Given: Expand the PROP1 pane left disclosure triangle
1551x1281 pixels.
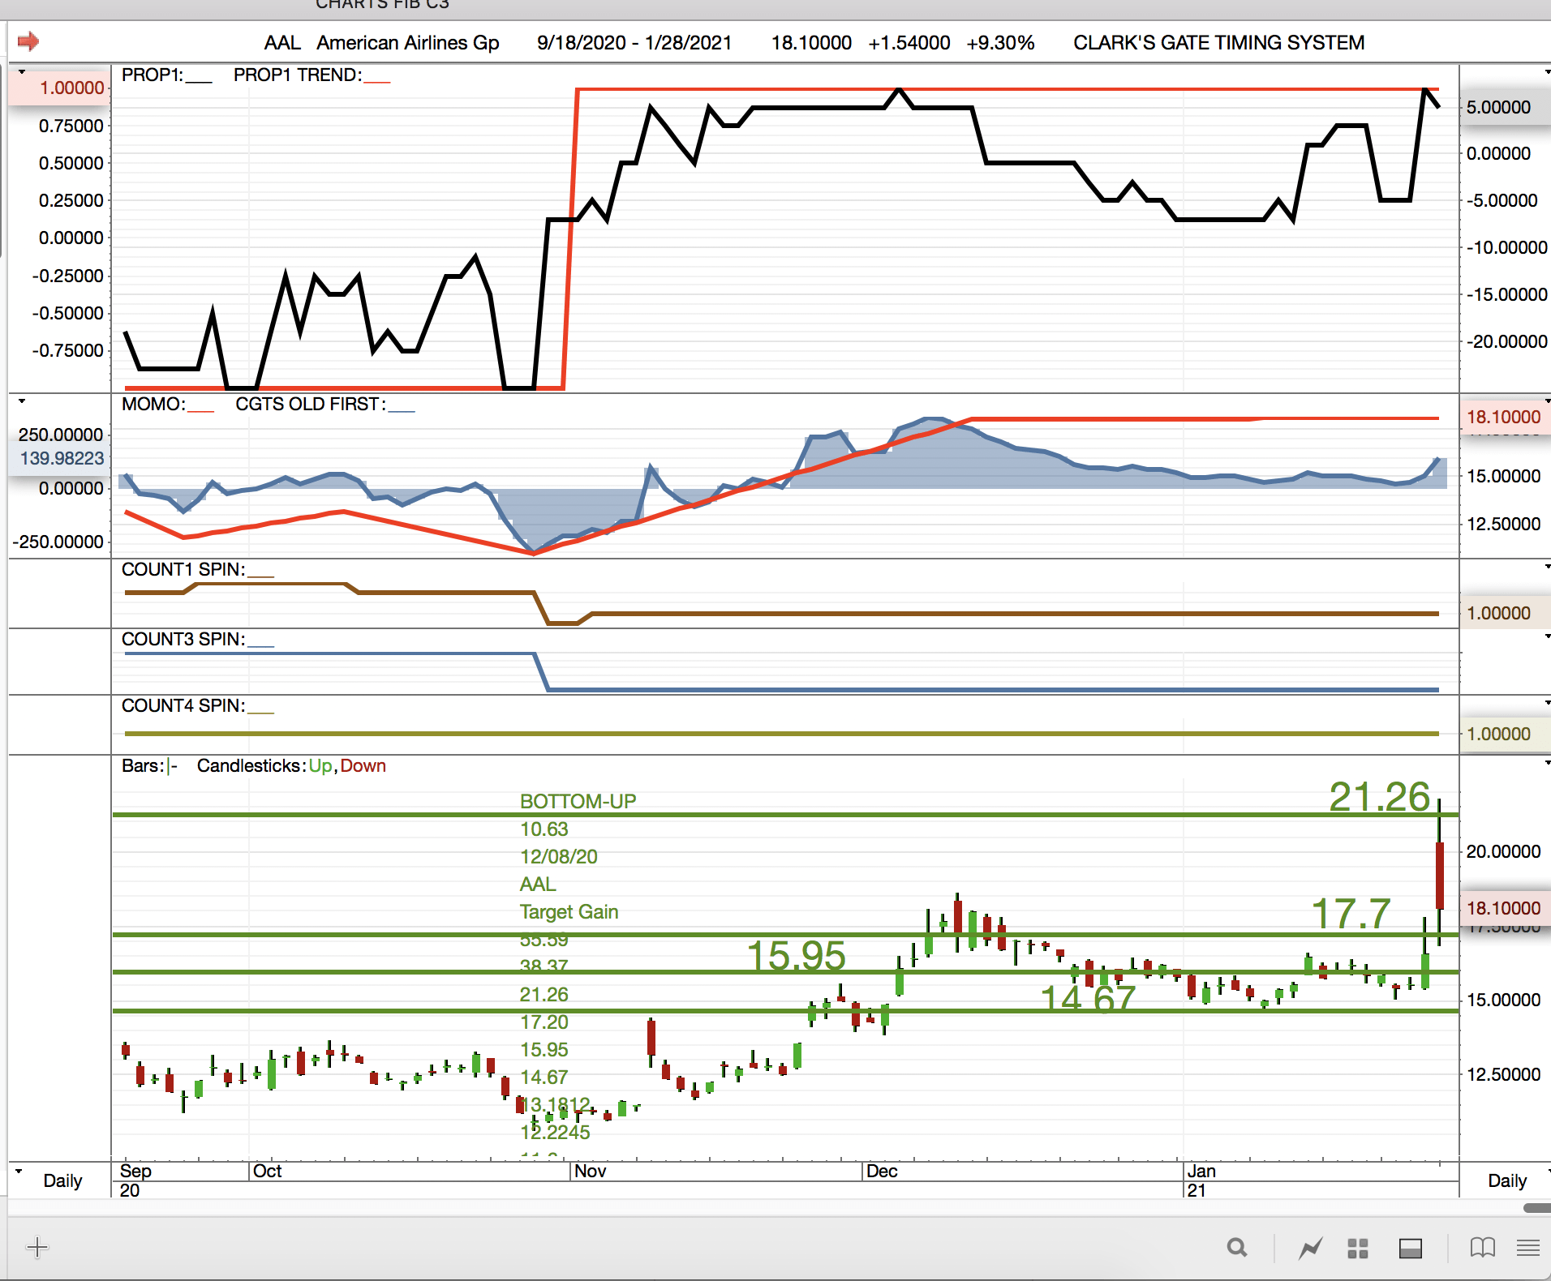Looking at the screenshot, I should pos(22,72).
